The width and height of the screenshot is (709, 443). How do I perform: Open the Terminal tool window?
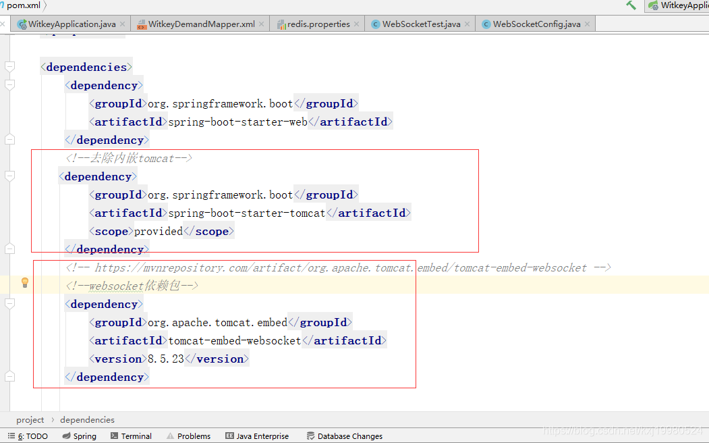tap(131, 436)
